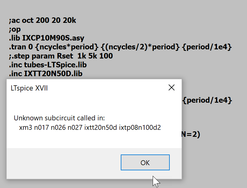Click the "{(ncycles/2)*period}" expression
The height and width of the screenshot is (188, 247).
[140, 47]
